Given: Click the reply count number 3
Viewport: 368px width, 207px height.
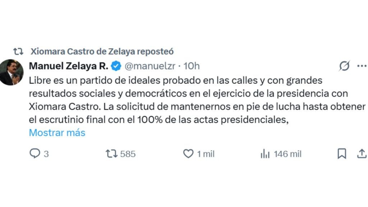Looking at the screenshot, I should point(46,154).
